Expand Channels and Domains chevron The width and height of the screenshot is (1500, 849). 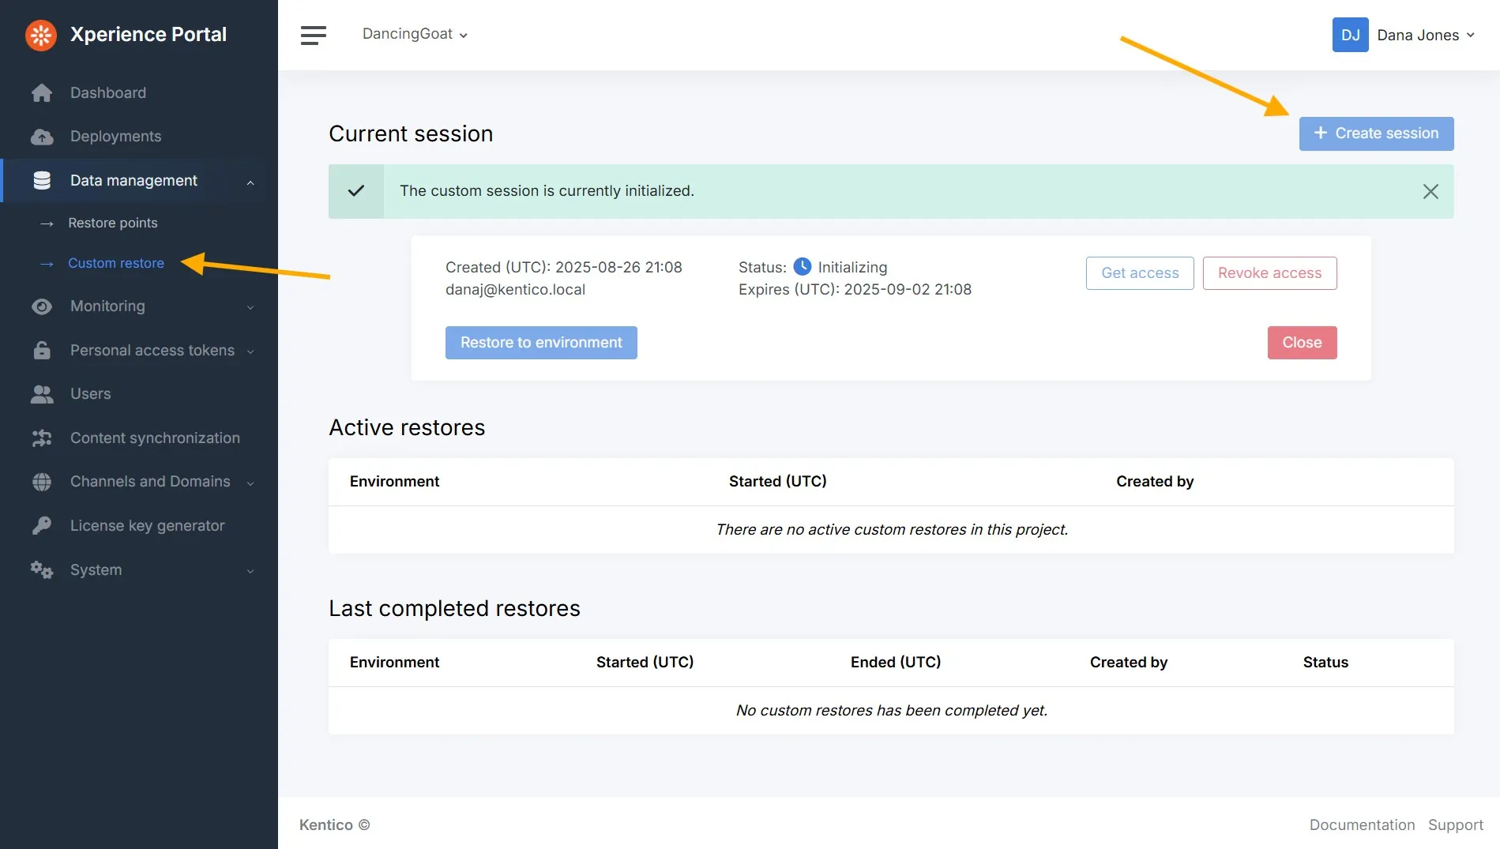(x=250, y=483)
